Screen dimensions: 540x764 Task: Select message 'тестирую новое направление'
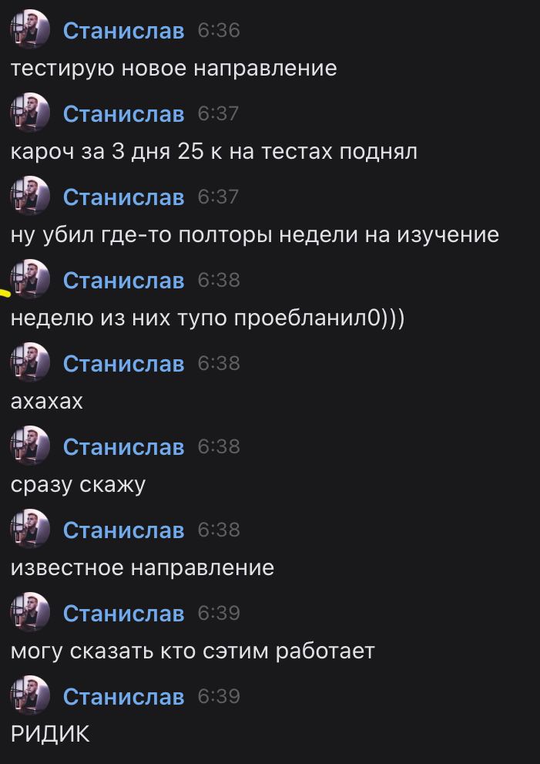(174, 68)
